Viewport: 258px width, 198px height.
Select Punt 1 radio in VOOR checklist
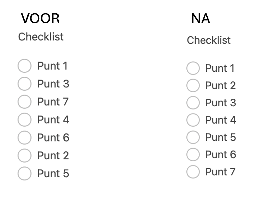click(24, 66)
